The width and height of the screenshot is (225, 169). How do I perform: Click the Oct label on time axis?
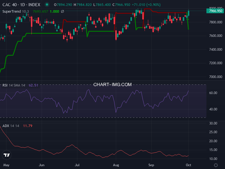[x=188, y=165]
